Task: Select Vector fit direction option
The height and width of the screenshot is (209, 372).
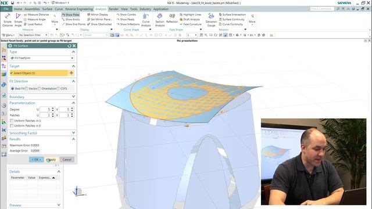Action: click(27, 88)
